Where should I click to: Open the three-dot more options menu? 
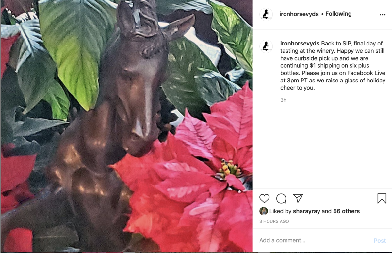[383, 15]
